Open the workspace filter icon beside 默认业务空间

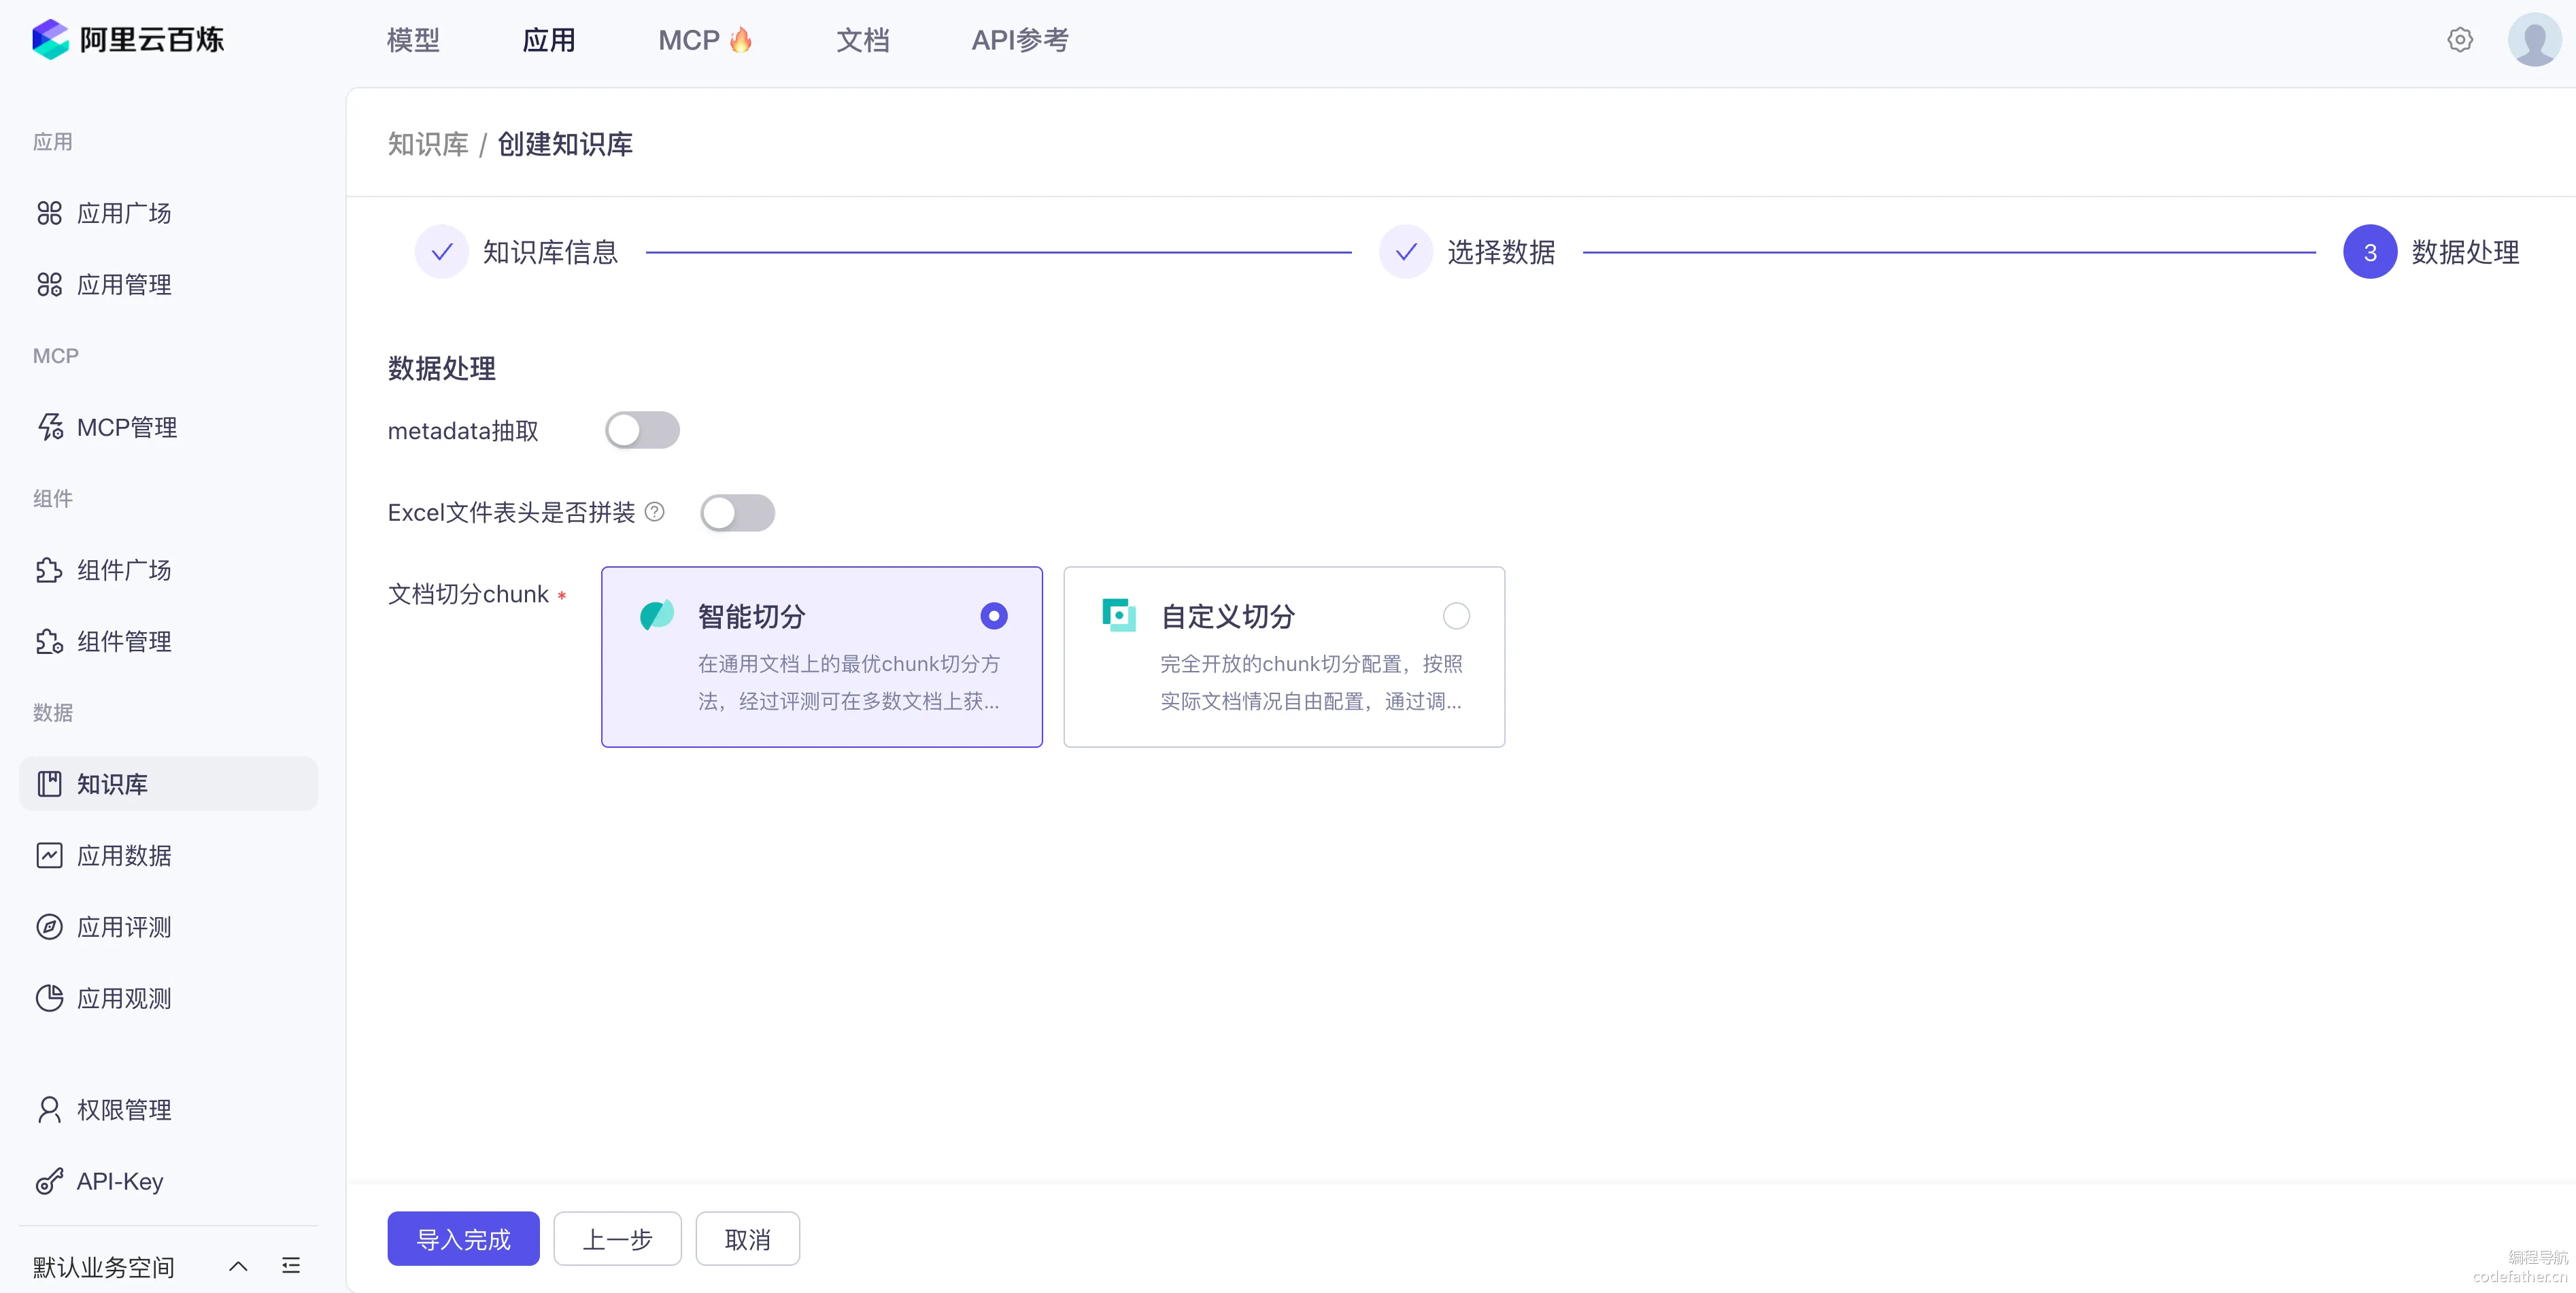pyautogui.click(x=290, y=1265)
